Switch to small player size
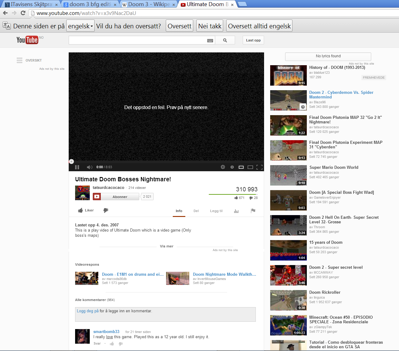Image resolution: width=399 pixels, height=351 pixels. tap(241, 167)
